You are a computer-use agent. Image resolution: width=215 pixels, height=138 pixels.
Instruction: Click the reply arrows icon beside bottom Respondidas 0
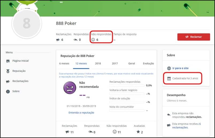91,132
